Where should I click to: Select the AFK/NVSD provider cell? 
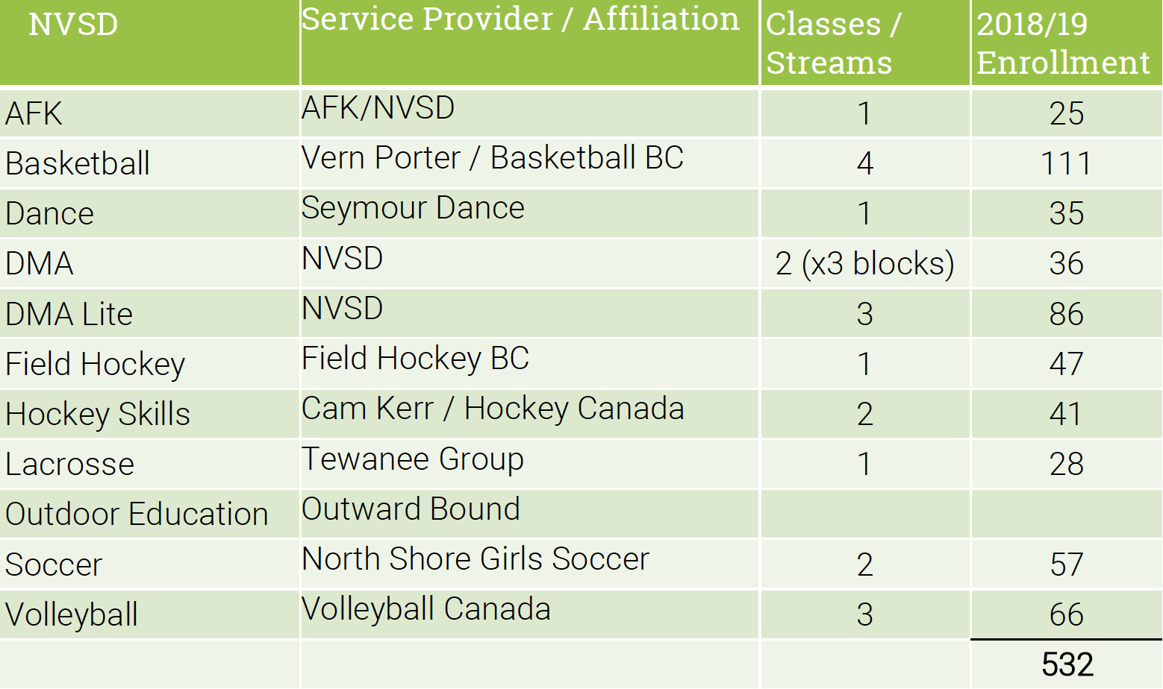coord(378,109)
